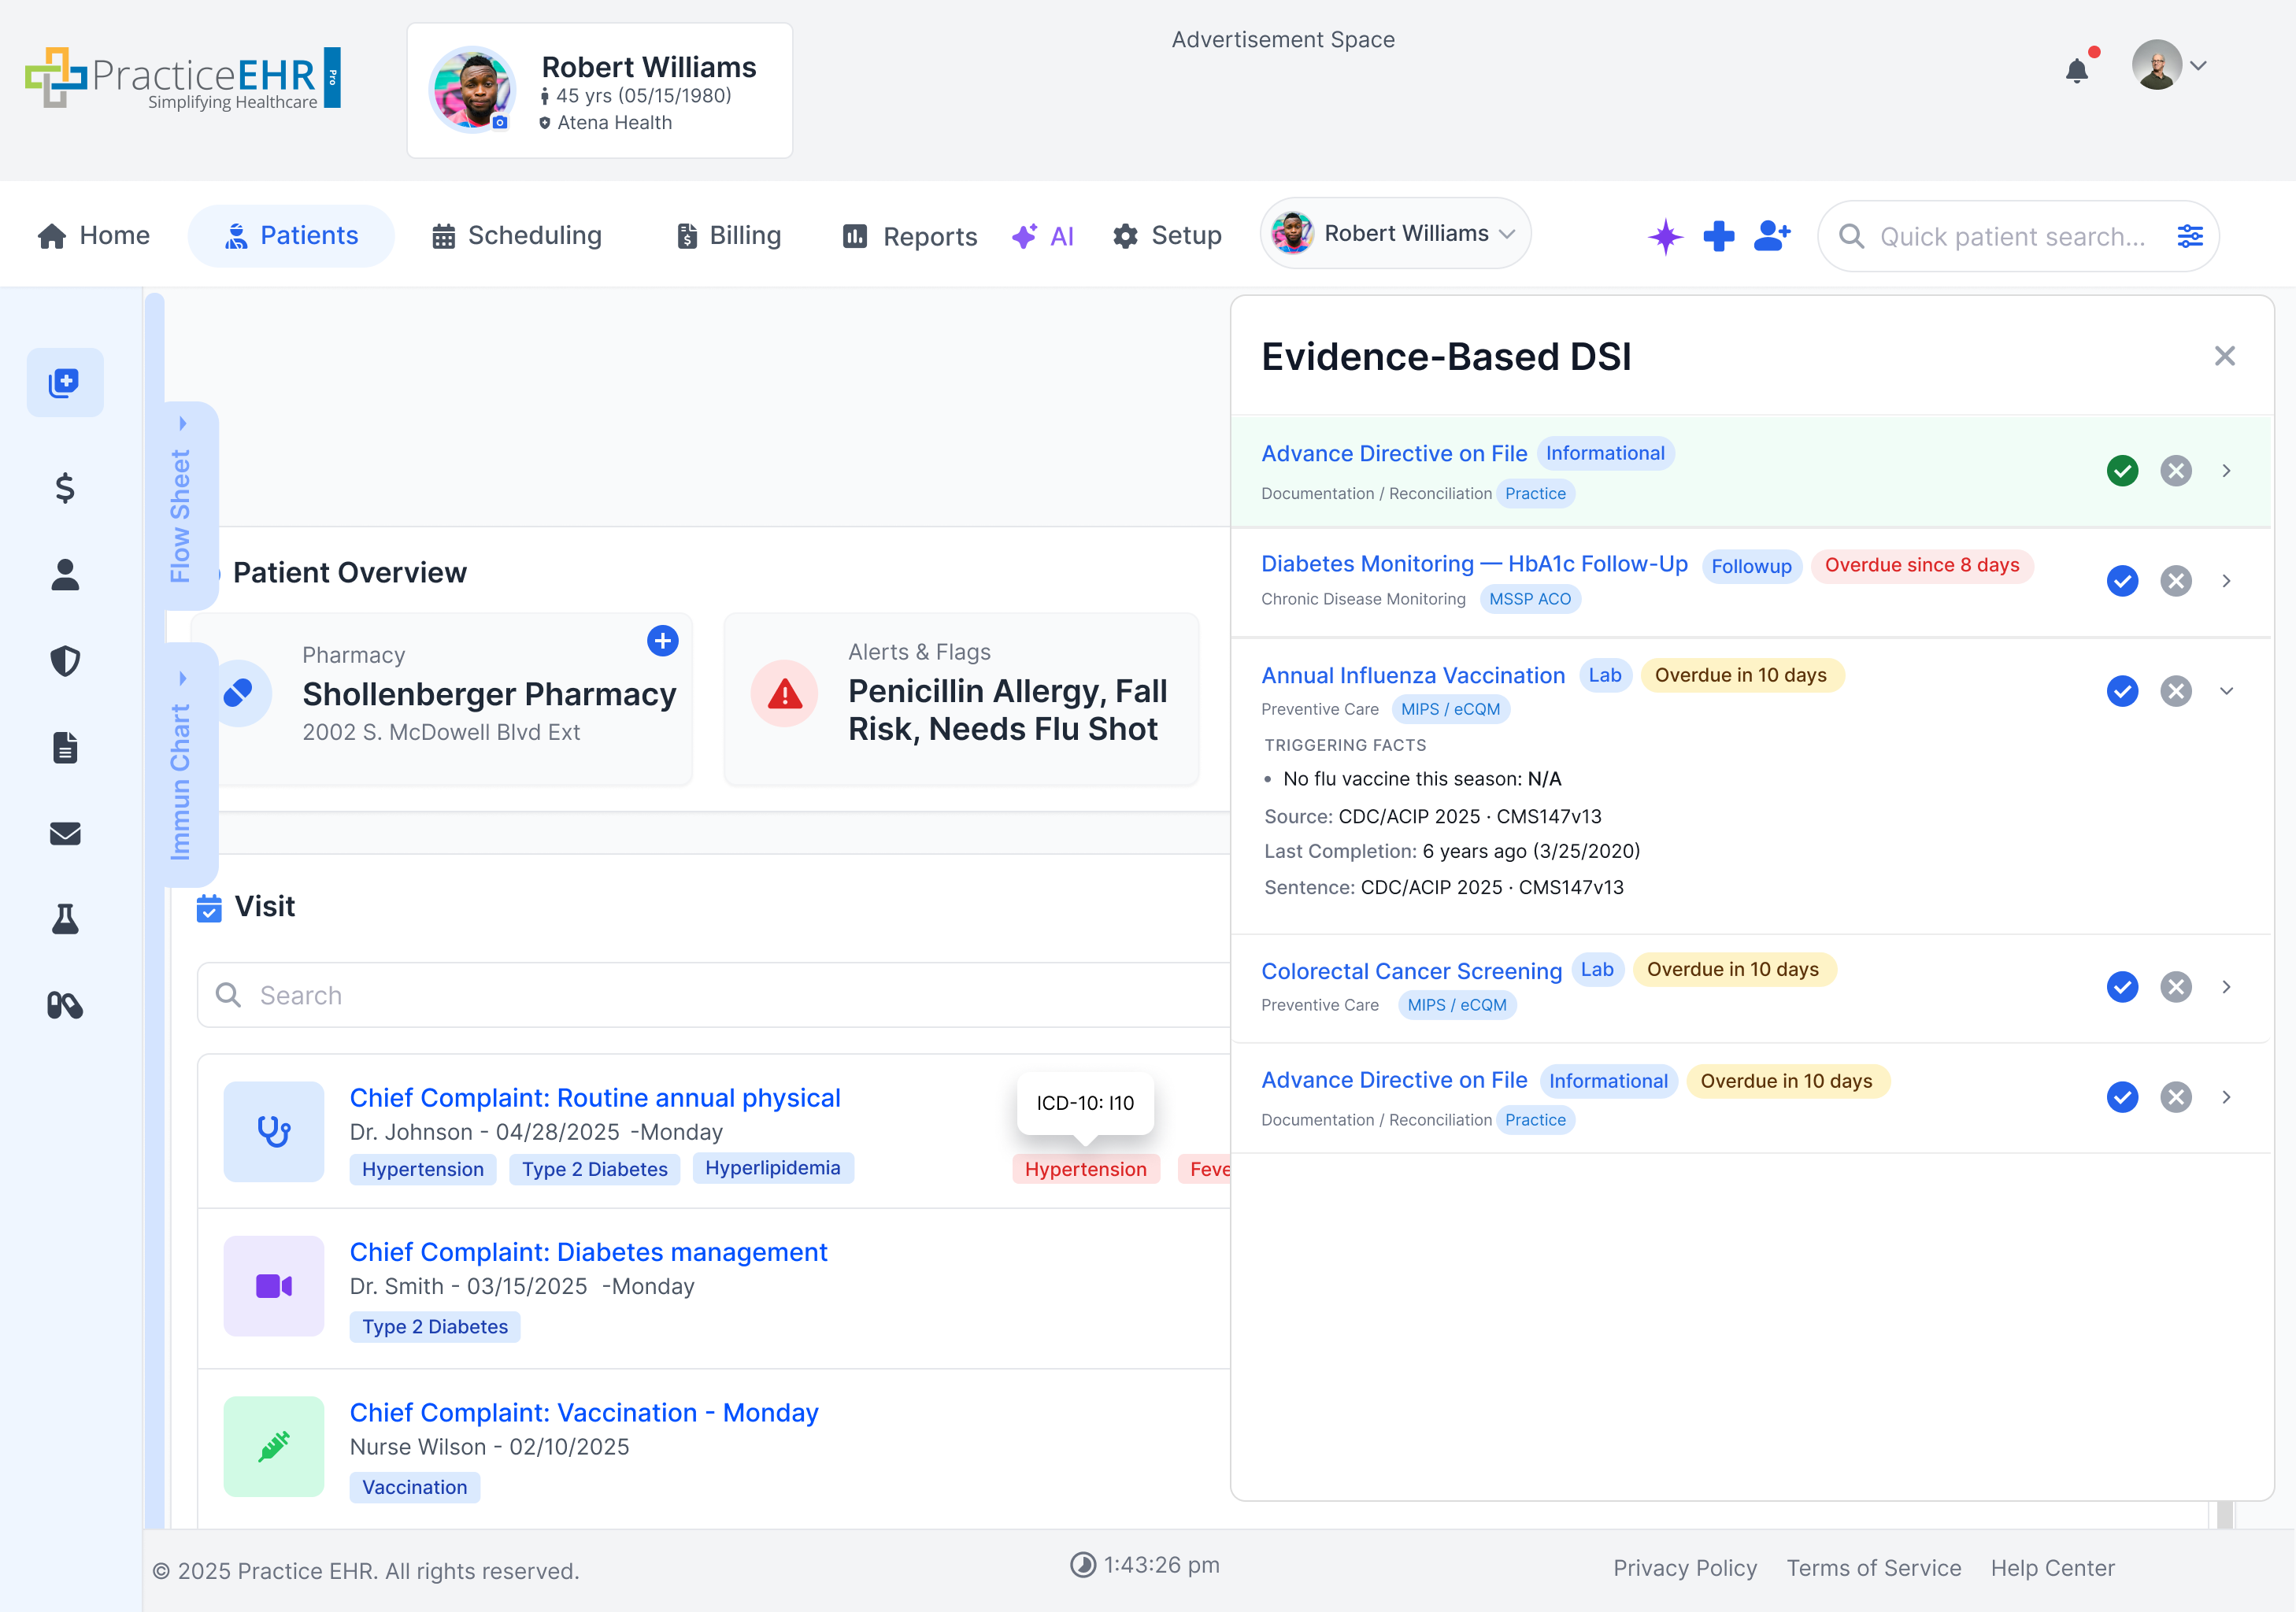Open Chief Complaint: Diabetes management link
The image size is (2296, 1612).
click(x=588, y=1252)
